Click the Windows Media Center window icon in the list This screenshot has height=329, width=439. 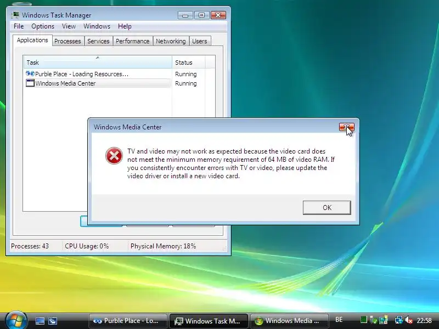pyautogui.click(x=30, y=83)
